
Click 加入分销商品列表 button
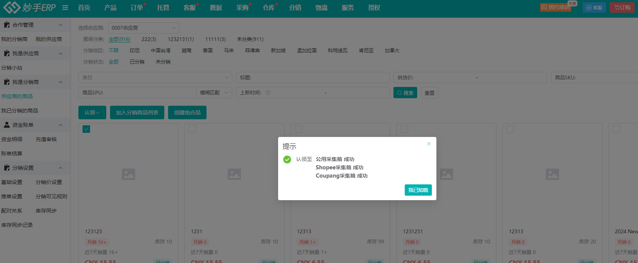(137, 112)
